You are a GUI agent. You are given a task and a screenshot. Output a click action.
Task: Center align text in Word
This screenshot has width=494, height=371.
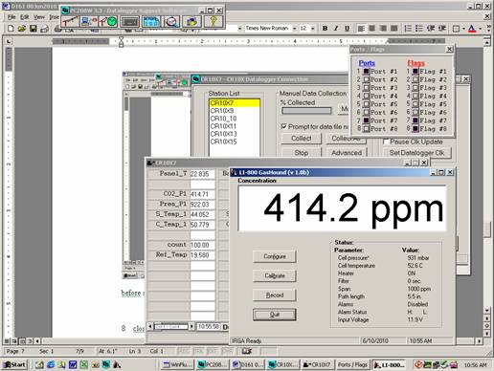(371, 29)
